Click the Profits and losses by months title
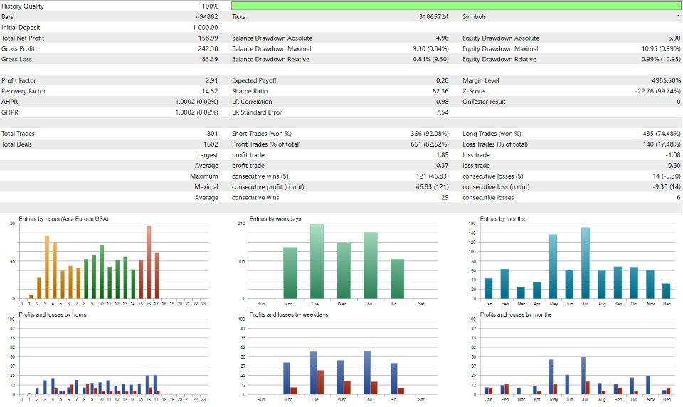The image size is (683, 407). [x=516, y=314]
